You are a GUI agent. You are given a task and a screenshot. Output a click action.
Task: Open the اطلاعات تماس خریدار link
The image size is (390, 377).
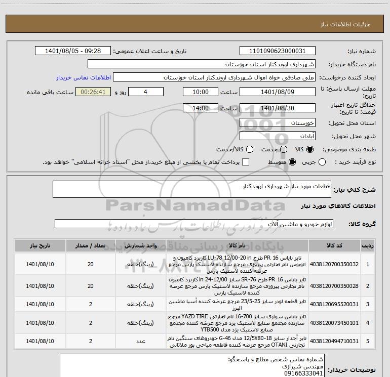point(84,77)
